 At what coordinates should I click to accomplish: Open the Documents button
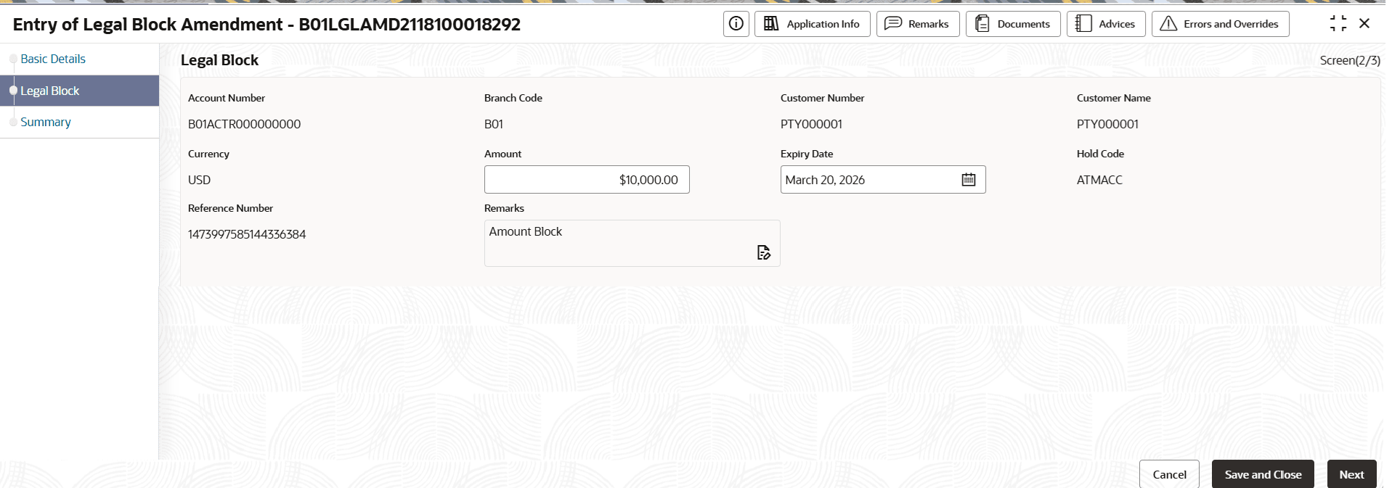pos(1012,24)
